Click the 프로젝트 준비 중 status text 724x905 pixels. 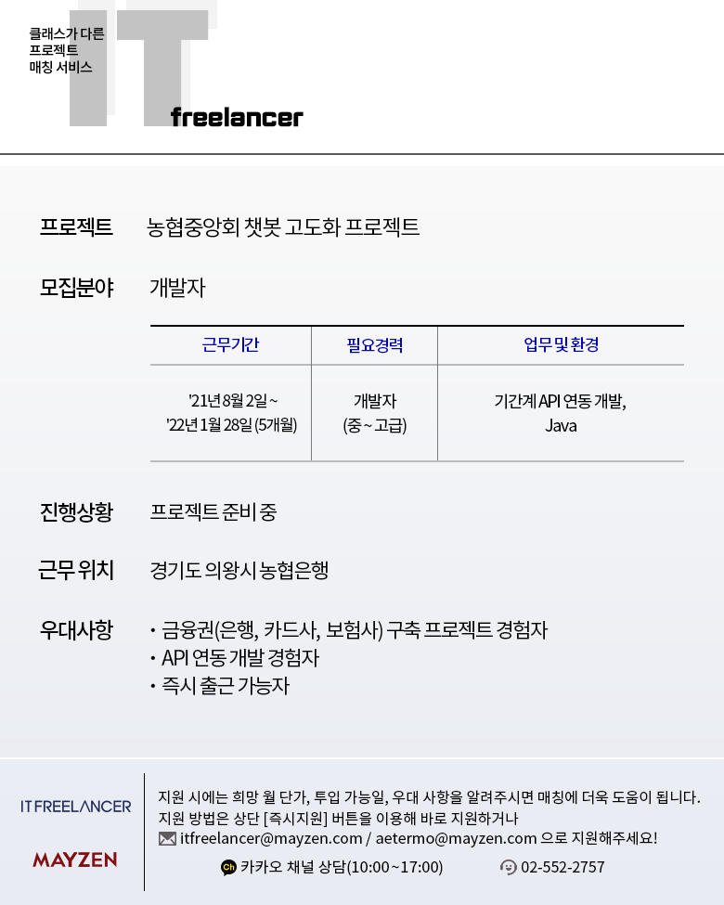point(213,511)
